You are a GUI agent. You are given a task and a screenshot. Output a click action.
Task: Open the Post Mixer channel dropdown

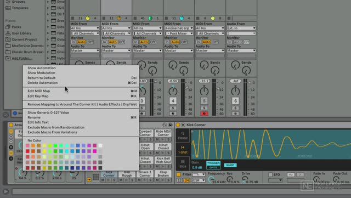179,33
